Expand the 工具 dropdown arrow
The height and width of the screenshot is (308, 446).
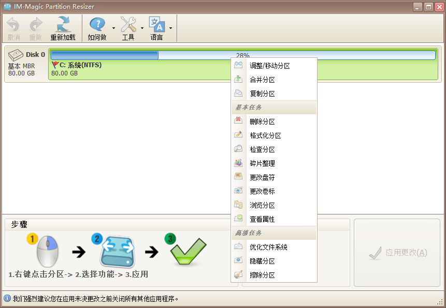142,28
